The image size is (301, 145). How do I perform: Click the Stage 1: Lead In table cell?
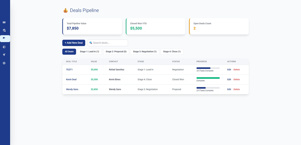pos(146,70)
